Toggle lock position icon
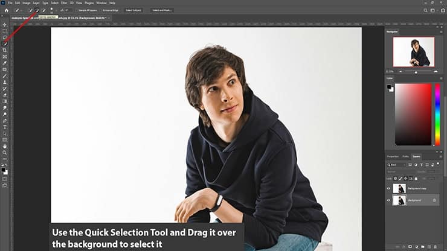This screenshot has width=447, height=251. click(x=406, y=179)
